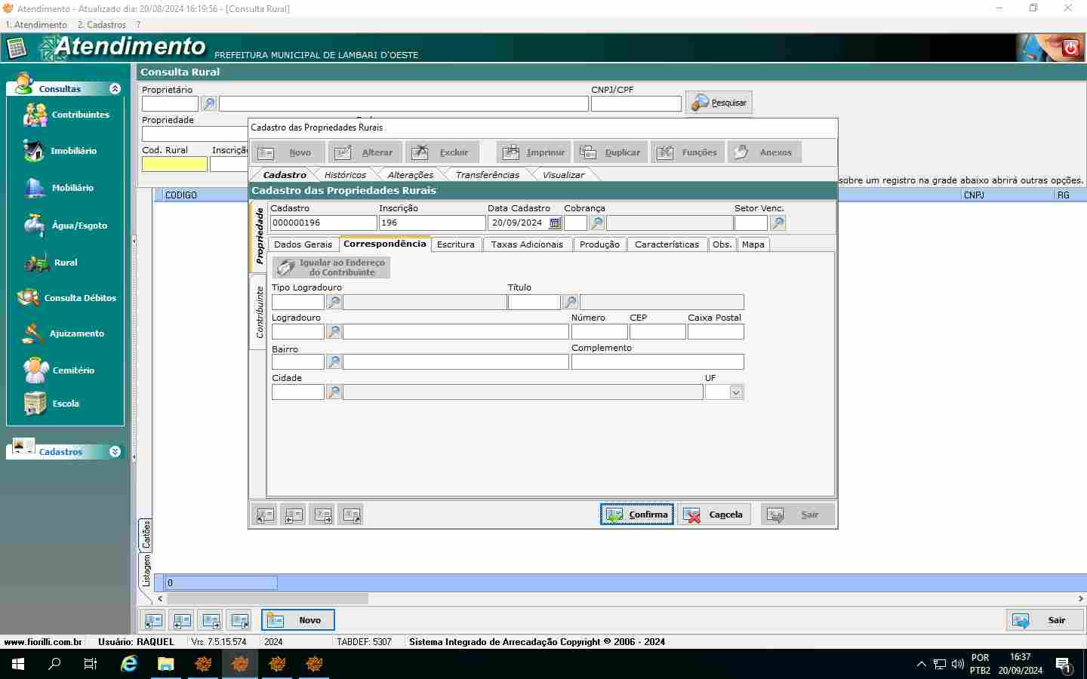Click the red power exit icon
This screenshot has height=679, width=1087.
coord(1070,48)
